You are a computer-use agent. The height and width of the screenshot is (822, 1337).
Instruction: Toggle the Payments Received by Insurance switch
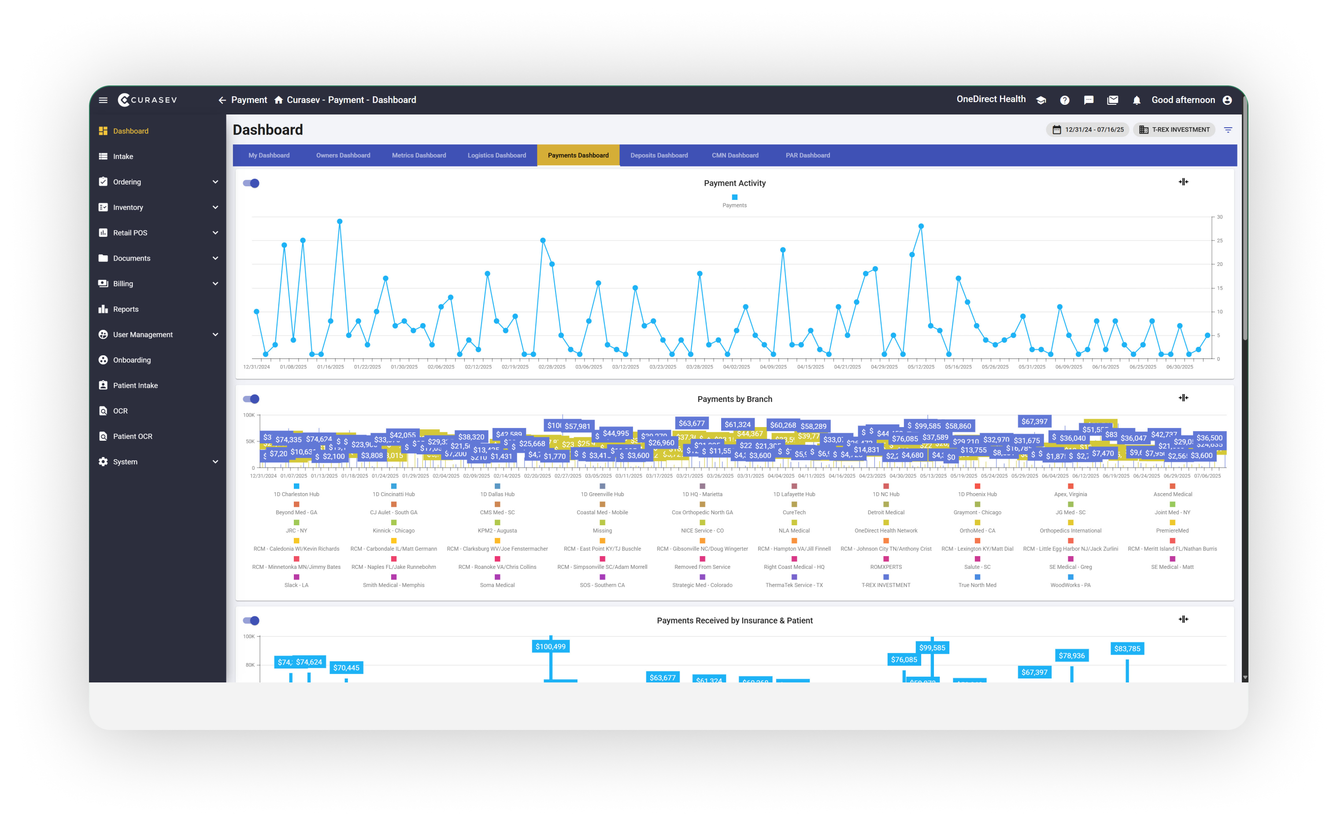(251, 620)
